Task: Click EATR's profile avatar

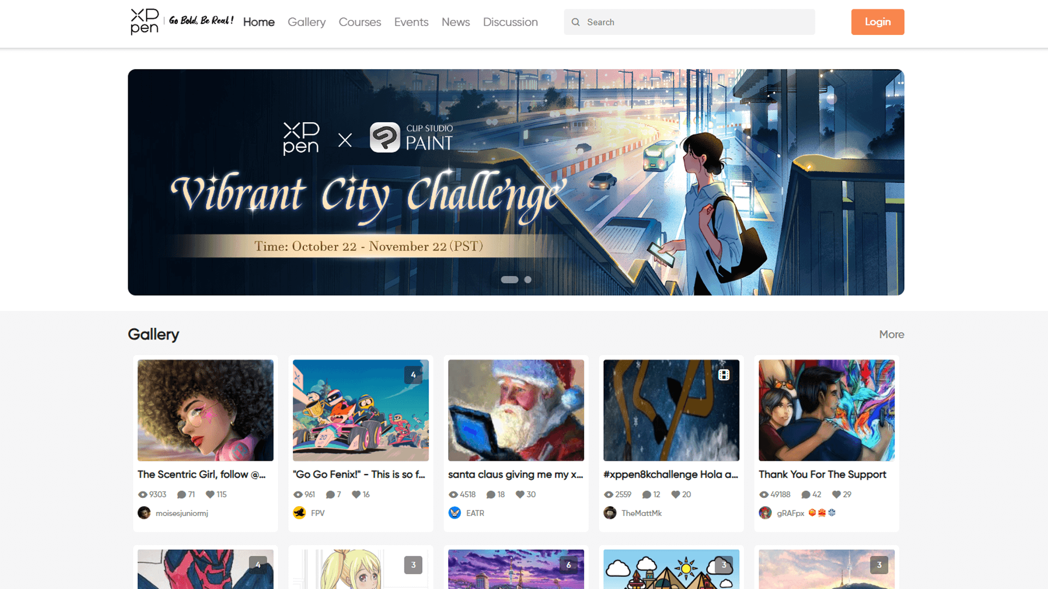Action: coord(455,513)
